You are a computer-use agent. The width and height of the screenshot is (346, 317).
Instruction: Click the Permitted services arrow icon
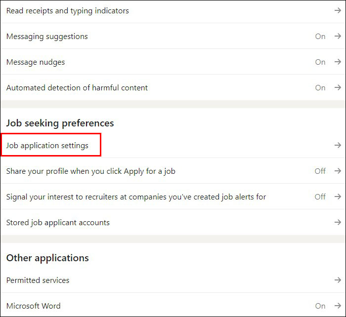click(338, 280)
